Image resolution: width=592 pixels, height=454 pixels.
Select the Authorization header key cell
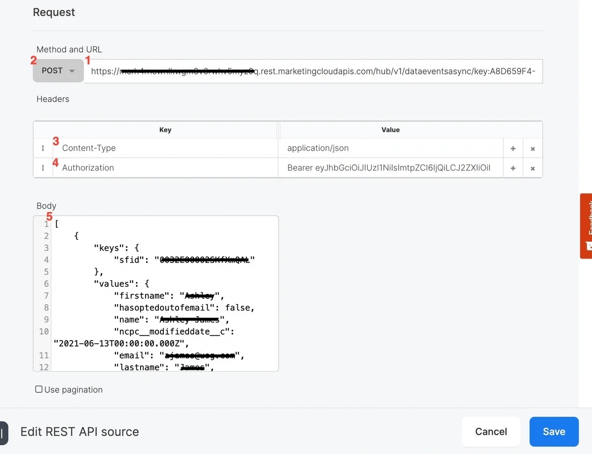pos(165,168)
